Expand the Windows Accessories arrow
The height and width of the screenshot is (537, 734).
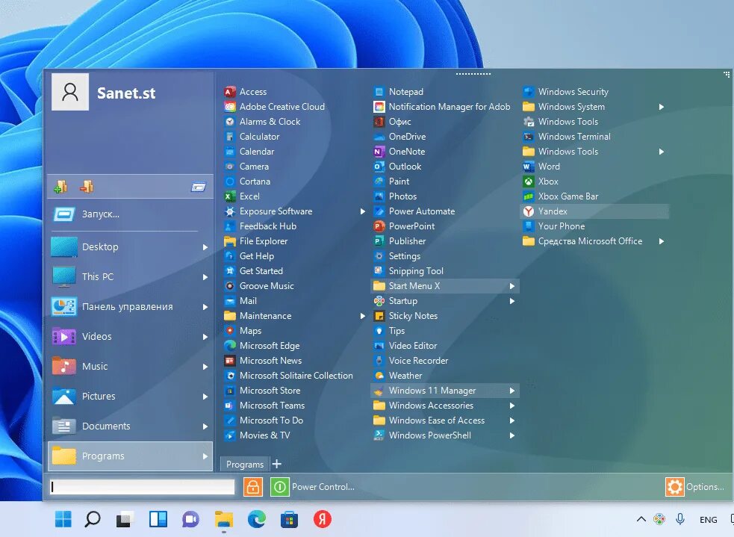pos(511,406)
